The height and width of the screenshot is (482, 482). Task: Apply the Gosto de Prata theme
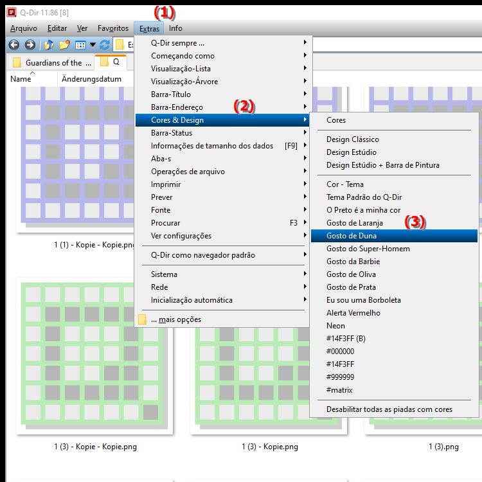[394, 287]
